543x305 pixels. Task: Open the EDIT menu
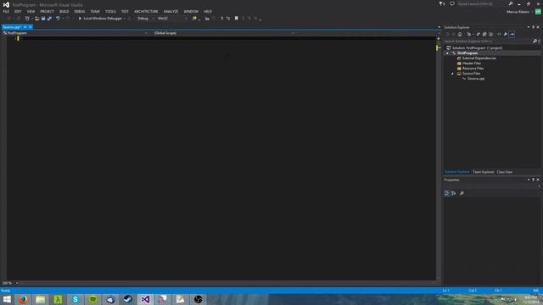[x=18, y=11]
